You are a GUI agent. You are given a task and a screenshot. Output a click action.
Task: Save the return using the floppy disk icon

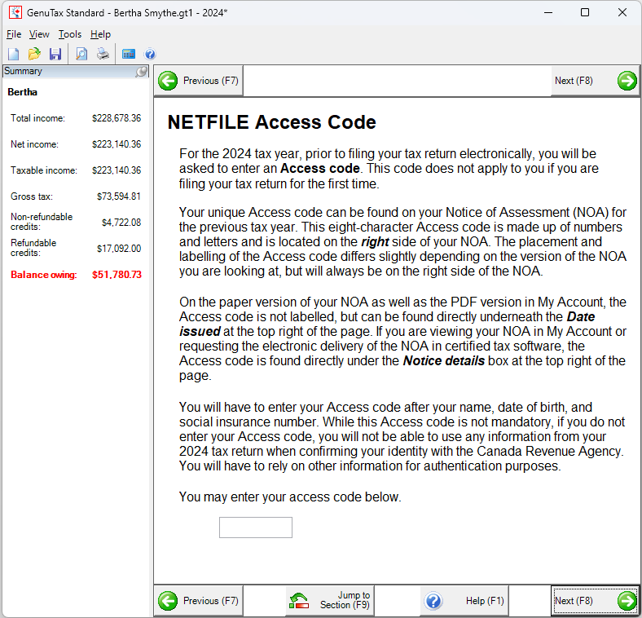click(55, 54)
